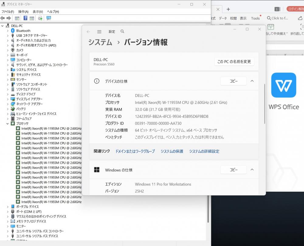Collapse the プロセッサ tree node

click(x=8, y=124)
